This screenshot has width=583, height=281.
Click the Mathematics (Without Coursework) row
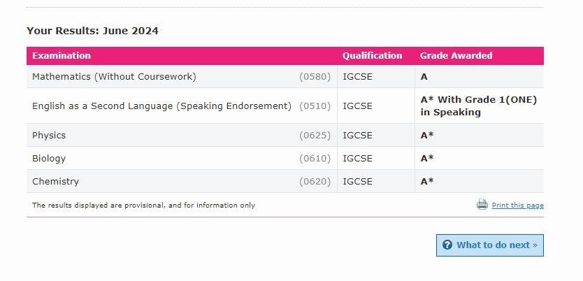[x=285, y=77]
